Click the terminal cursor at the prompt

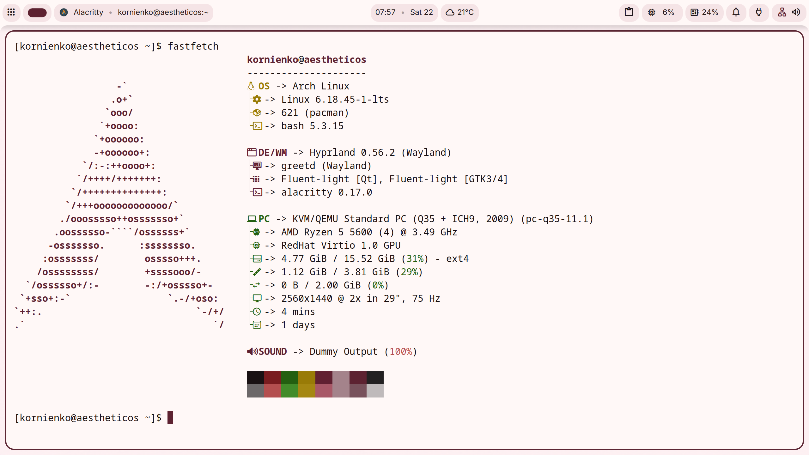pos(170,417)
